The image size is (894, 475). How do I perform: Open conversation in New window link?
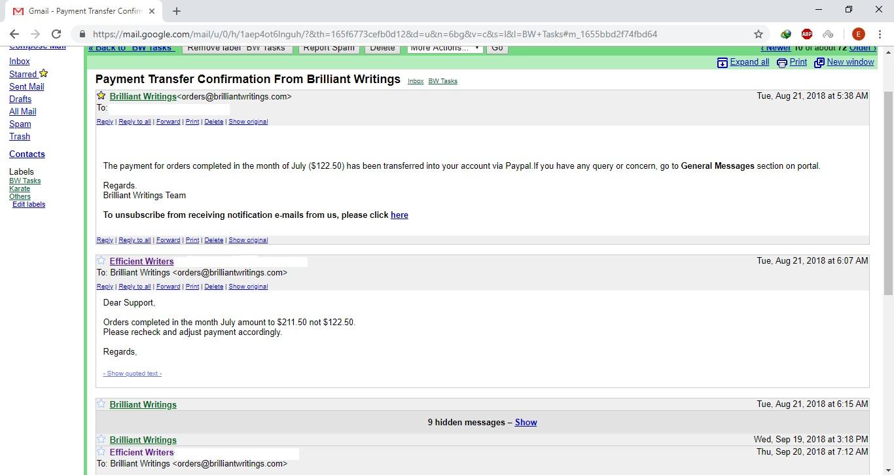click(x=850, y=62)
